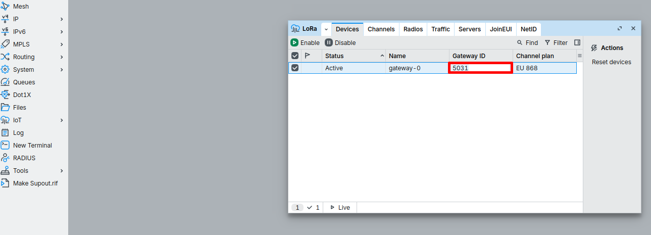Switch to the Servers tab
Viewport: 651px width, 235px height.
point(469,29)
